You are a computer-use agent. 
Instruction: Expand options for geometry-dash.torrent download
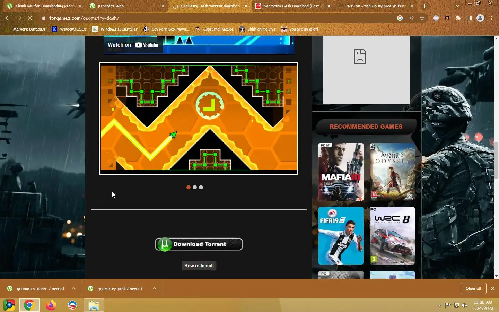(x=155, y=288)
